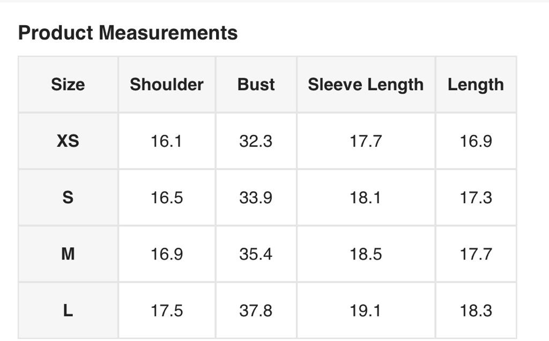Click the S bust value 33.9
The height and width of the screenshot is (341, 549).
[256, 198]
